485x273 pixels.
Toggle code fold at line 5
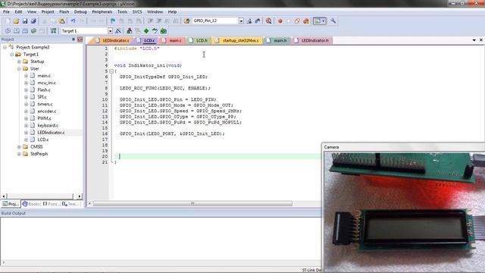[x=111, y=71]
